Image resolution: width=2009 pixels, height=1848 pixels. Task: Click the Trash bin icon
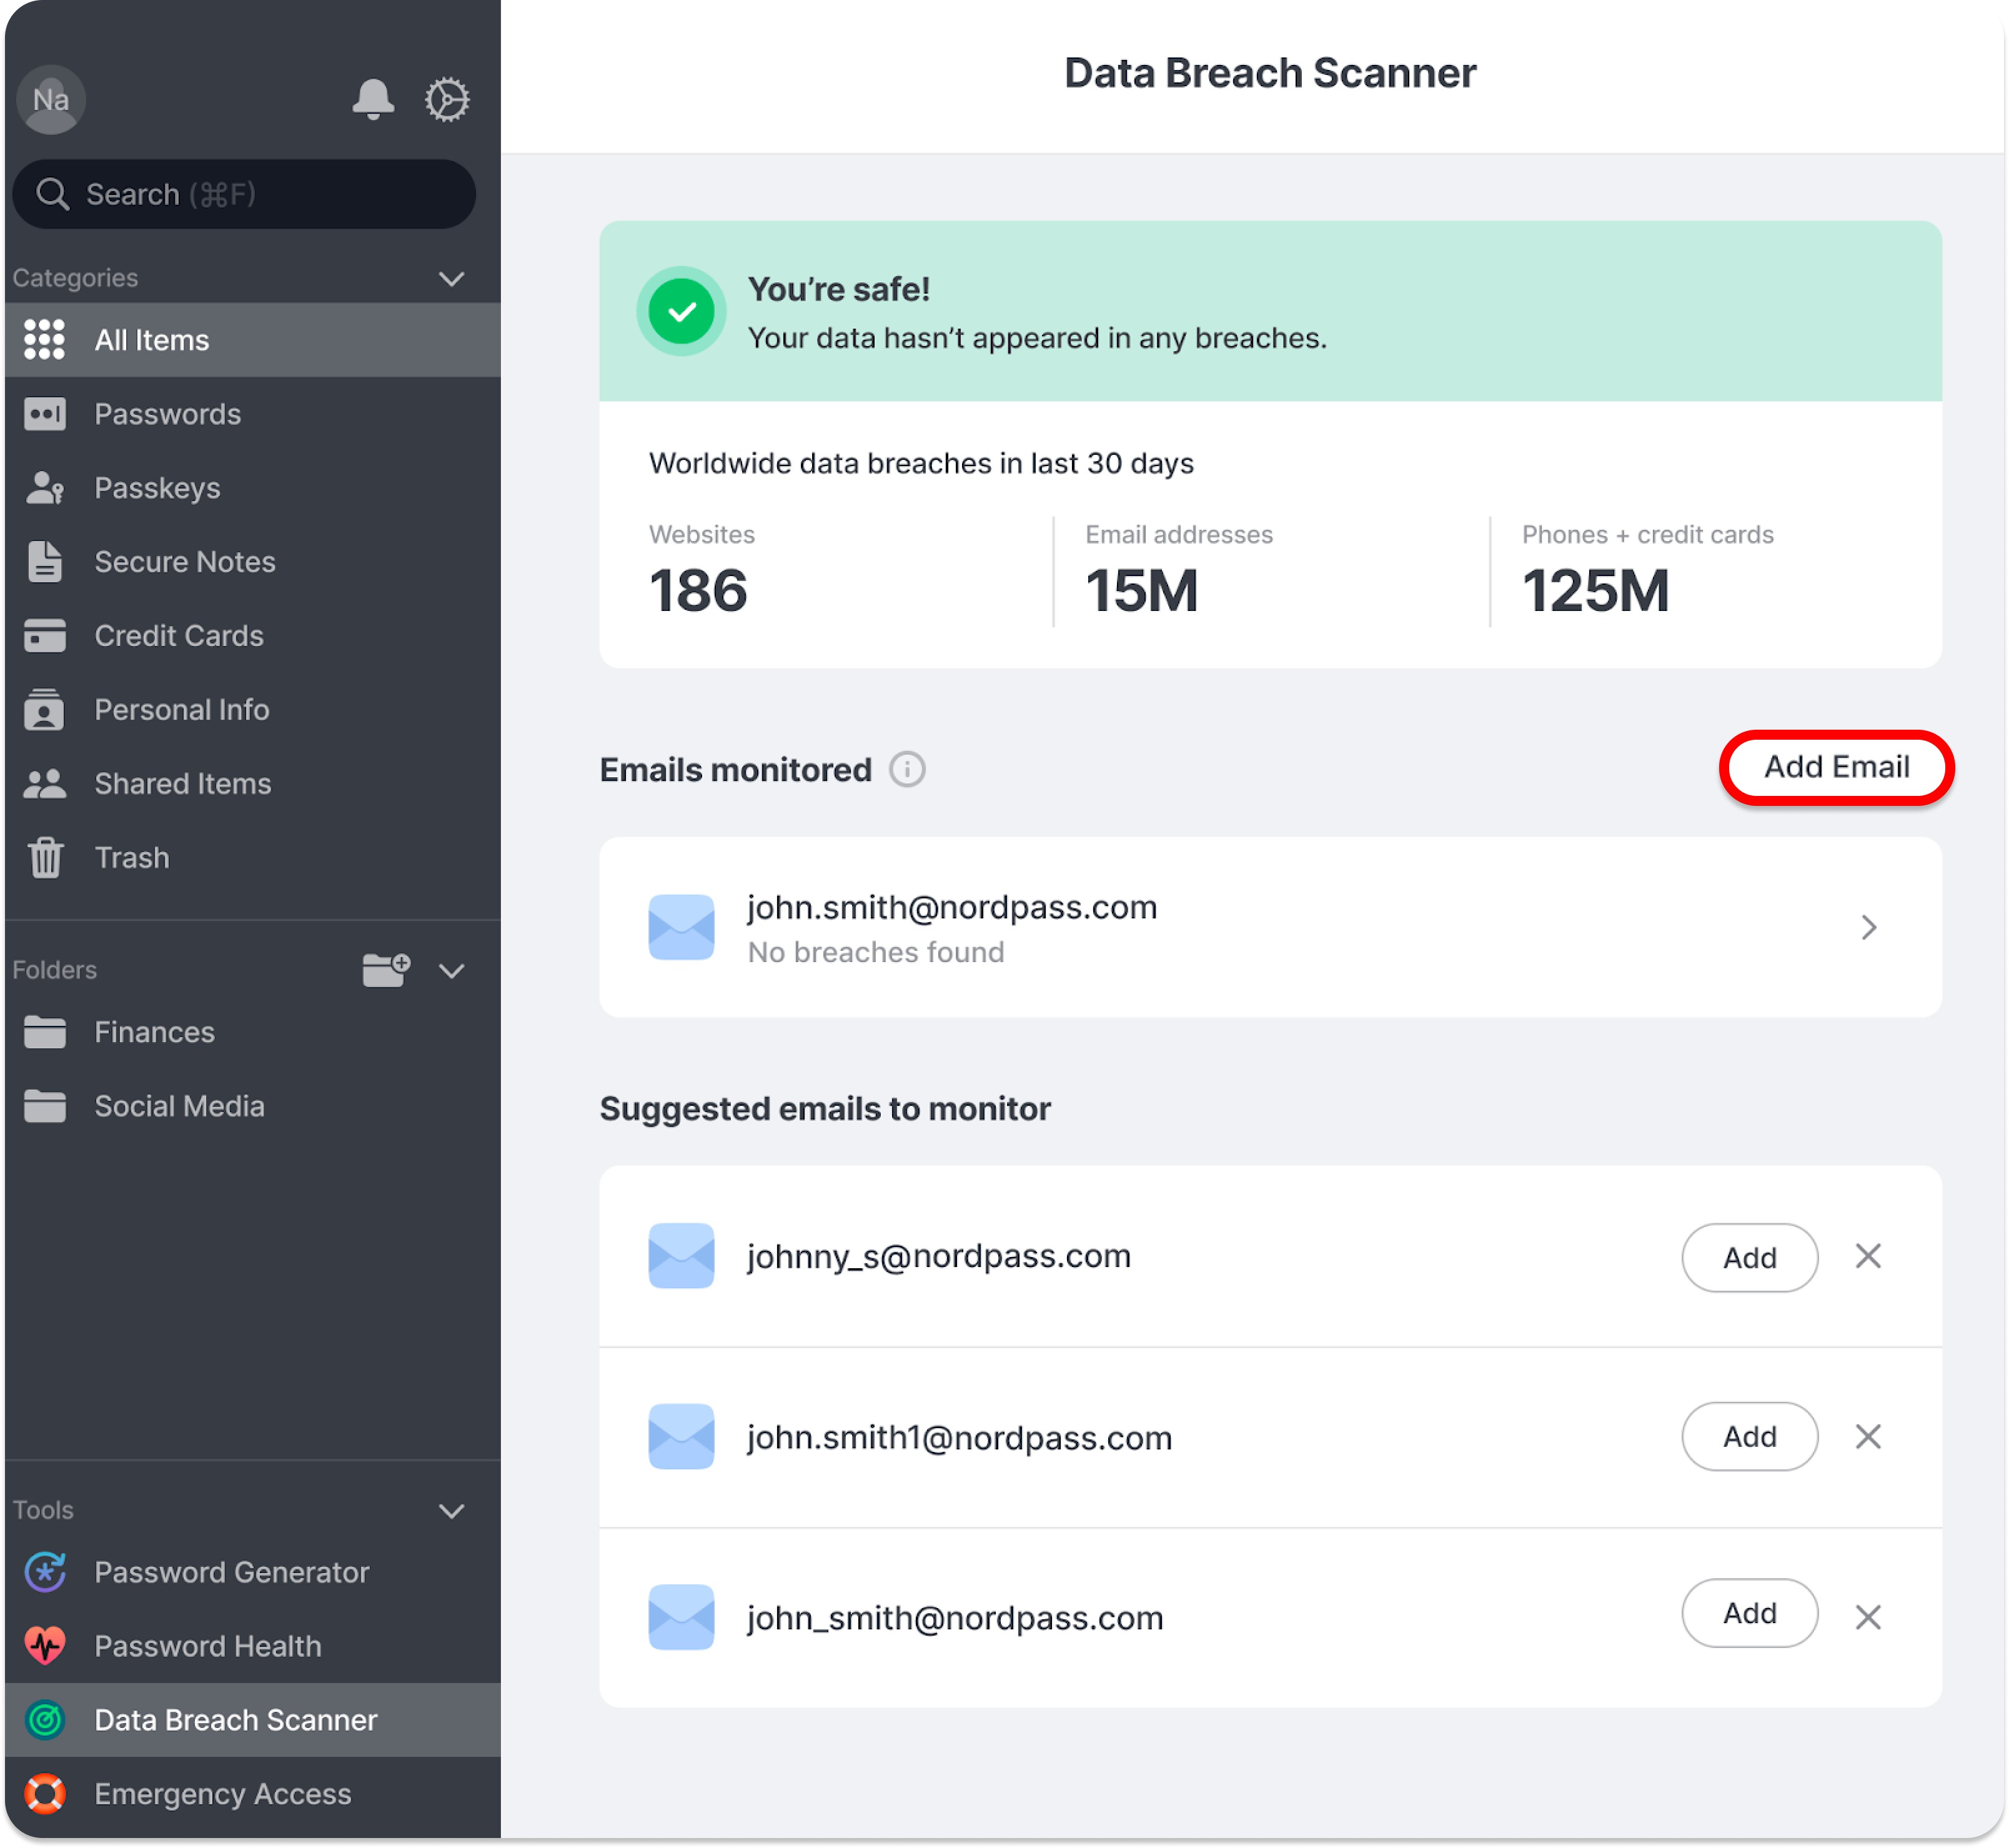(45, 858)
